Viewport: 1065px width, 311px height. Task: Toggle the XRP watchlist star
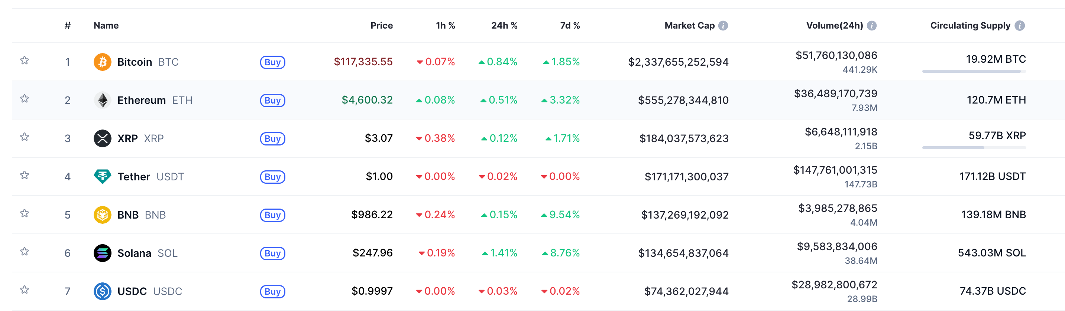(25, 137)
